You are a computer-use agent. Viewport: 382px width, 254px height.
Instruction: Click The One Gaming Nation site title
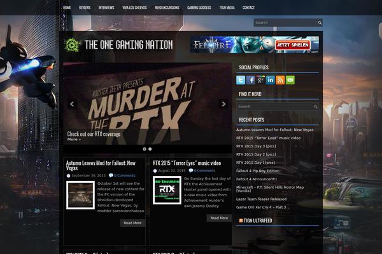coord(129,45)
